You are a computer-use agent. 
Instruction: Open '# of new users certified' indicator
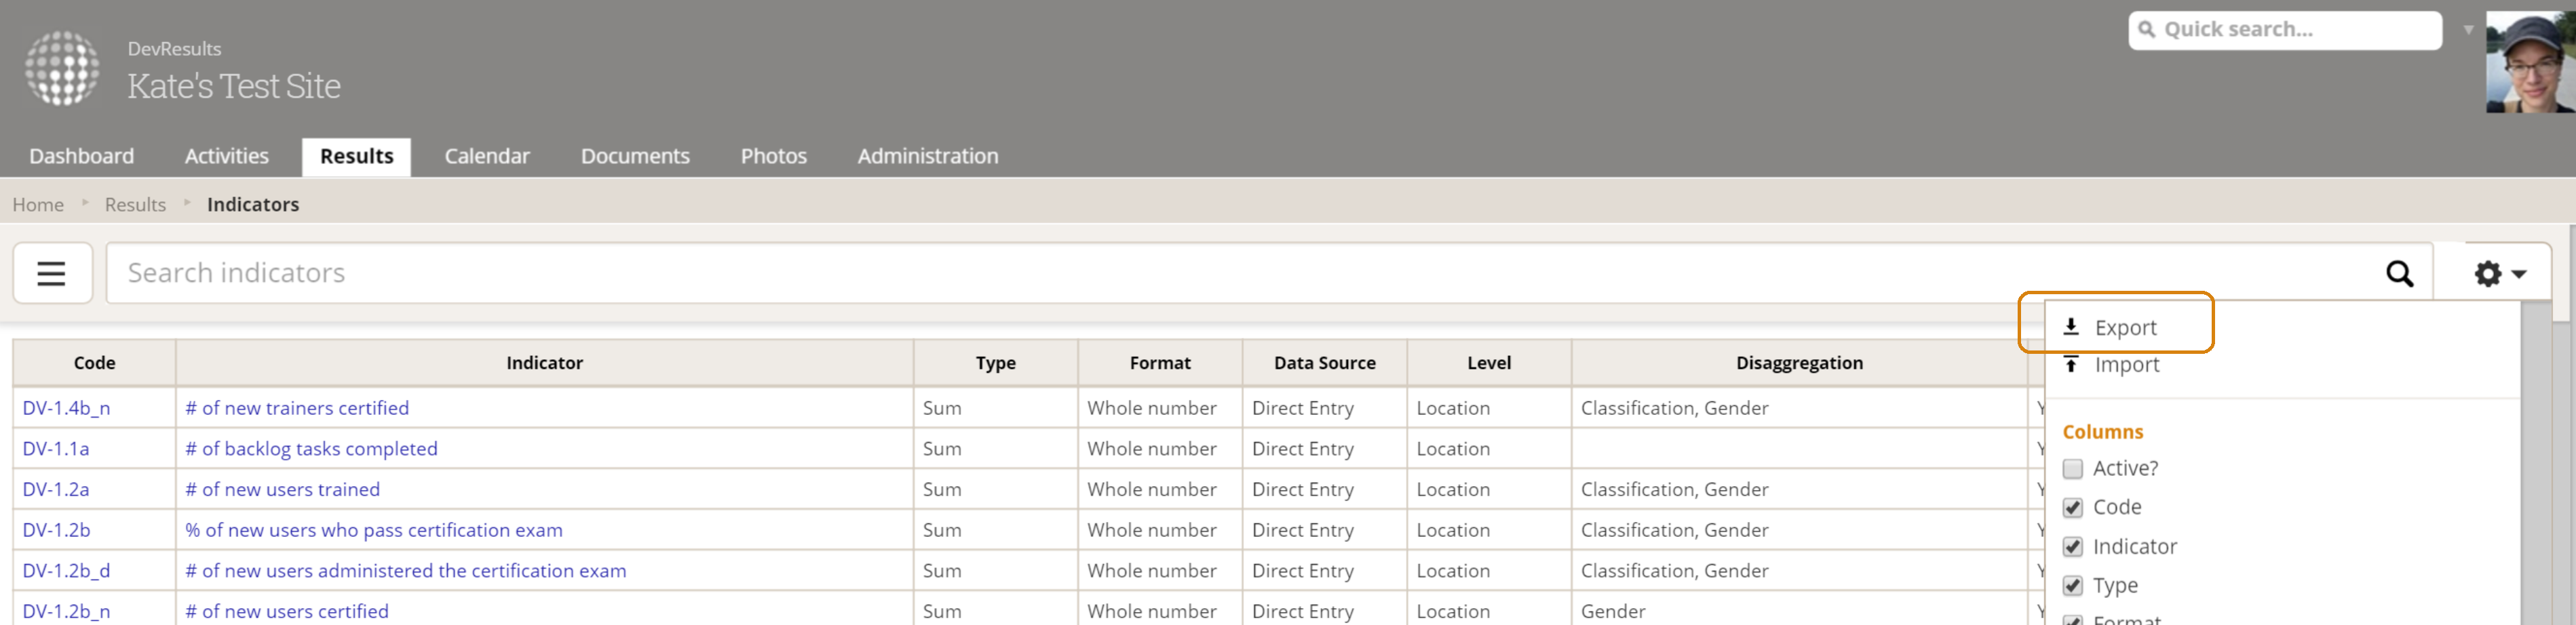287,611
